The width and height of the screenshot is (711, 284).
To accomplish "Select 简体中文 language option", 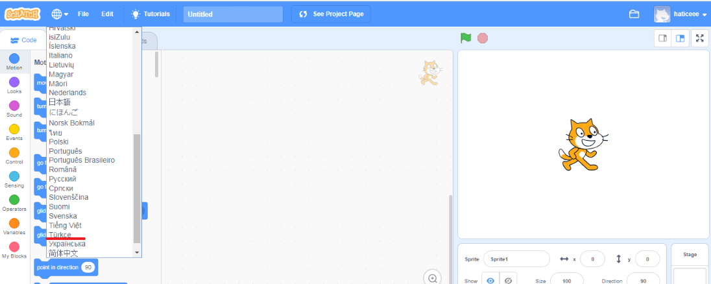I will pyautogui.click(x=63, y=253).
